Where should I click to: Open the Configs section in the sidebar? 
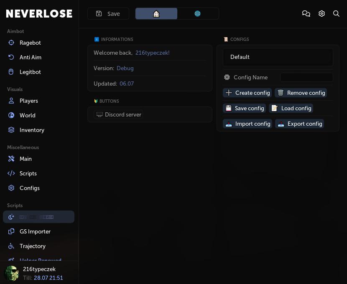coord(30,188)
